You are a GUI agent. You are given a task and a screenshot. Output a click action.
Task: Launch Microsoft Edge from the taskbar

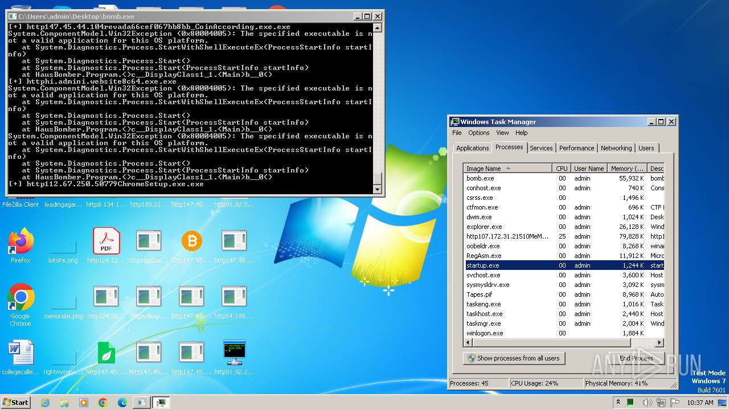(122, 403)
